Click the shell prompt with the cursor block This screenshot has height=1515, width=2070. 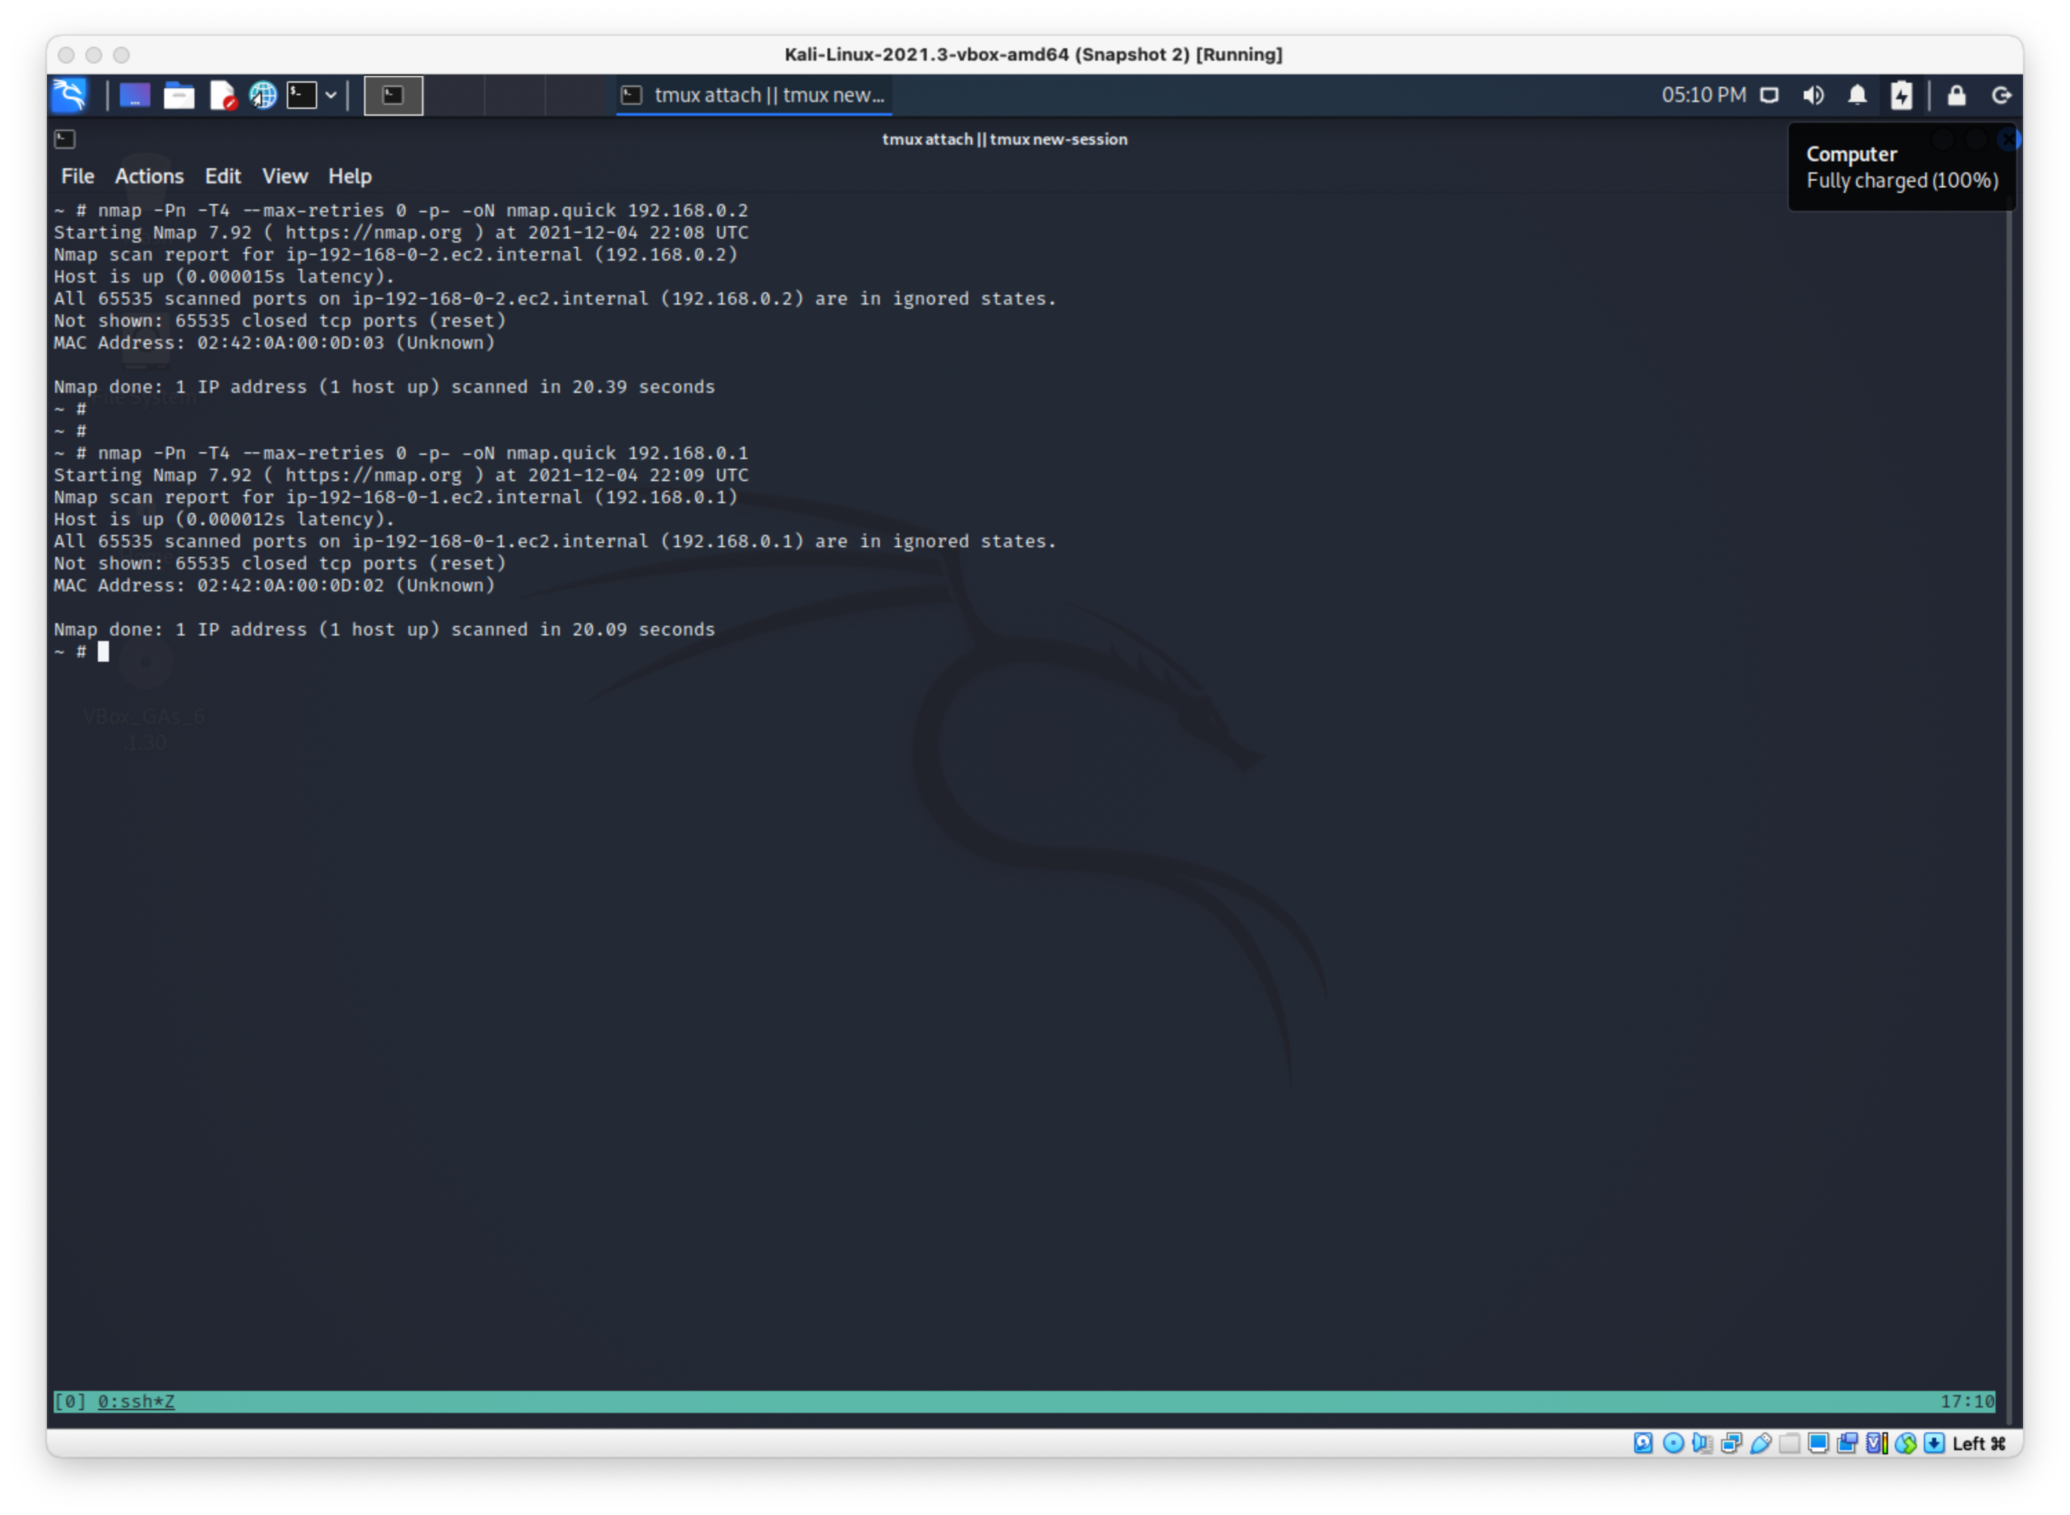coord(81,651)
